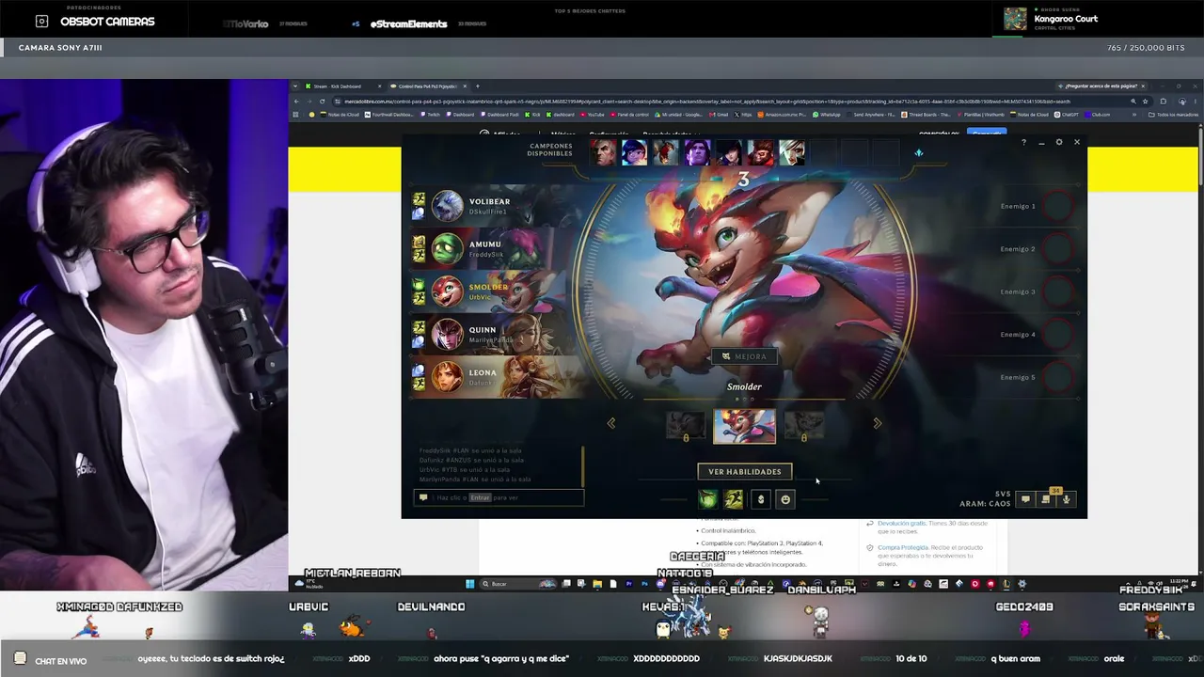The image size is (1204, 677).
Task: Change Amumu's bottom summoner spell
Action: click(419, 256)
